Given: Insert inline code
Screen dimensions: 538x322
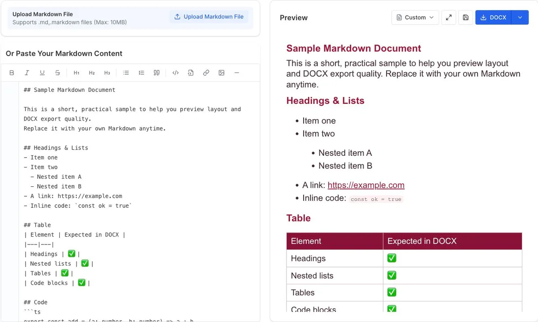Looking at the screenshot, I should [176, 73].
